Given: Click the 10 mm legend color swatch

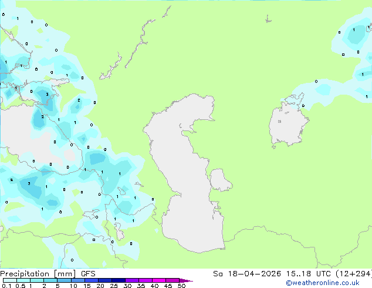Looking at the screenshot, I should pos(77,280).
